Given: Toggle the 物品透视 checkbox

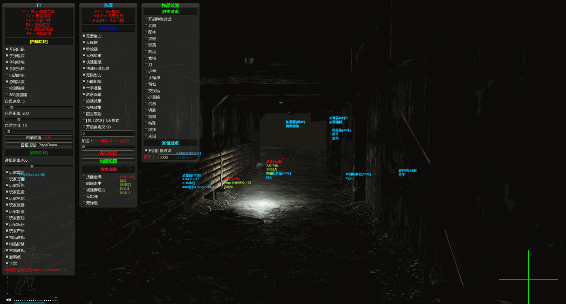Looking at the screenshot, I should coord(7,238).
